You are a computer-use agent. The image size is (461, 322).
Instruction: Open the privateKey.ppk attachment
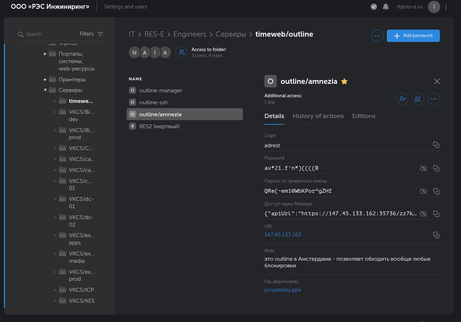(283, 290)
